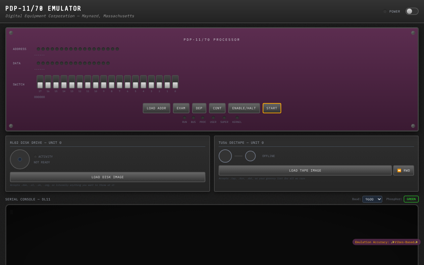This screenshot has height=265, width=424.
Task: Flip switch 0 on the switch register
Action: [x=175, y=82]
